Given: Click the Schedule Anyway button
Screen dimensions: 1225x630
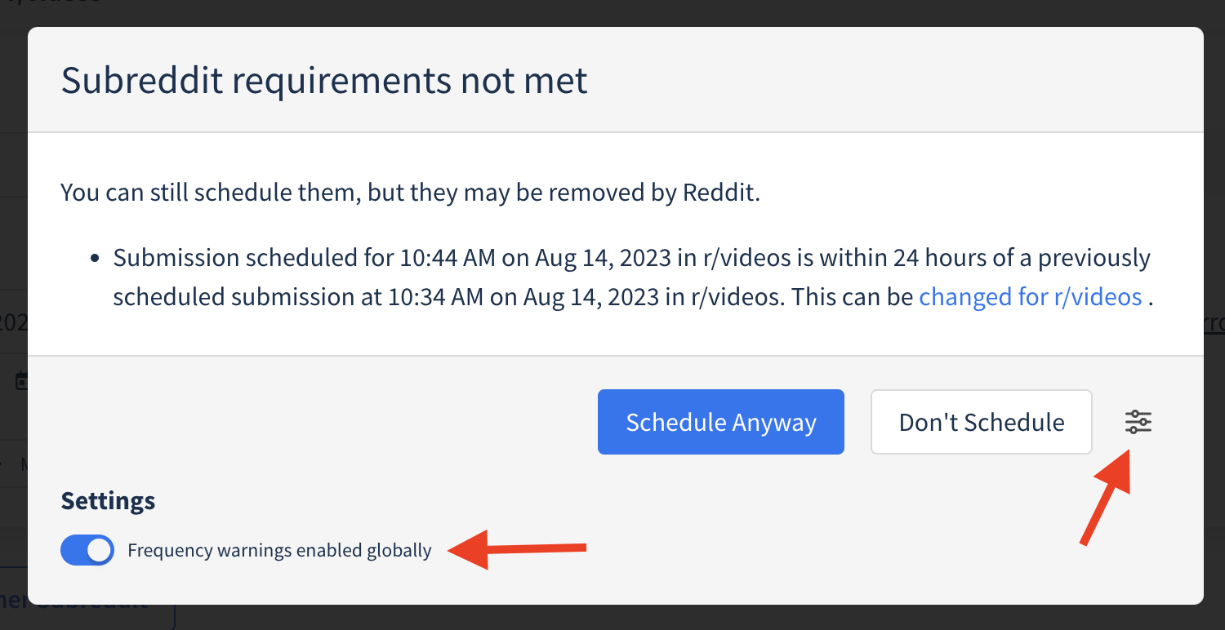Looking at the screenshot, I should (720, 422).
